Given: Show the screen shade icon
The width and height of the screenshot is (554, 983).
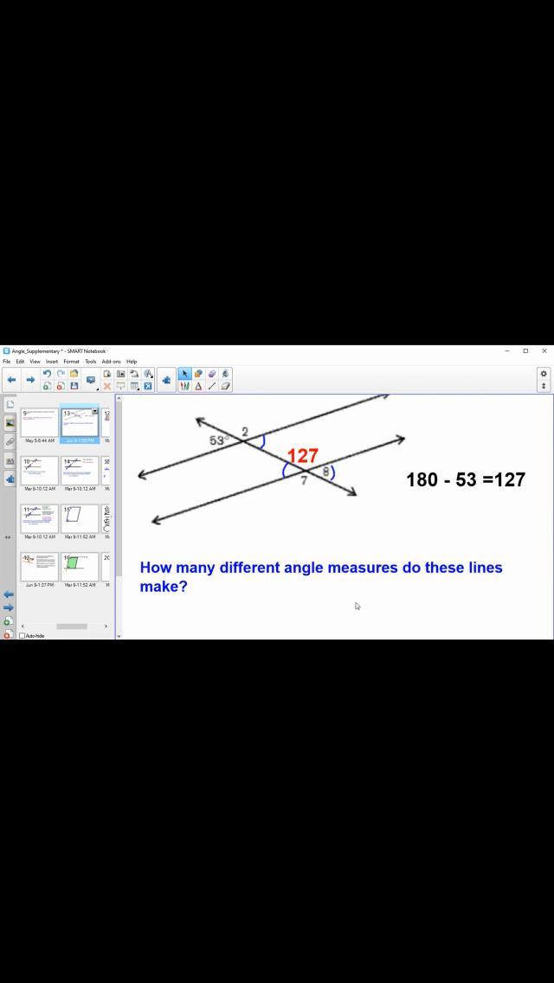Looking at the screenshot, I should click(120, 386).
